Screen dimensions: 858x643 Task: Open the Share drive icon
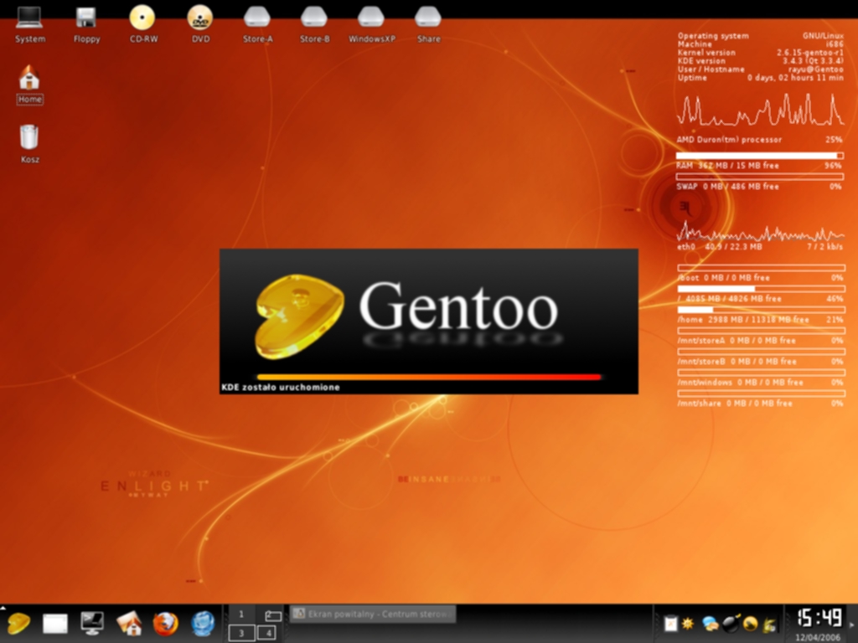428,24
